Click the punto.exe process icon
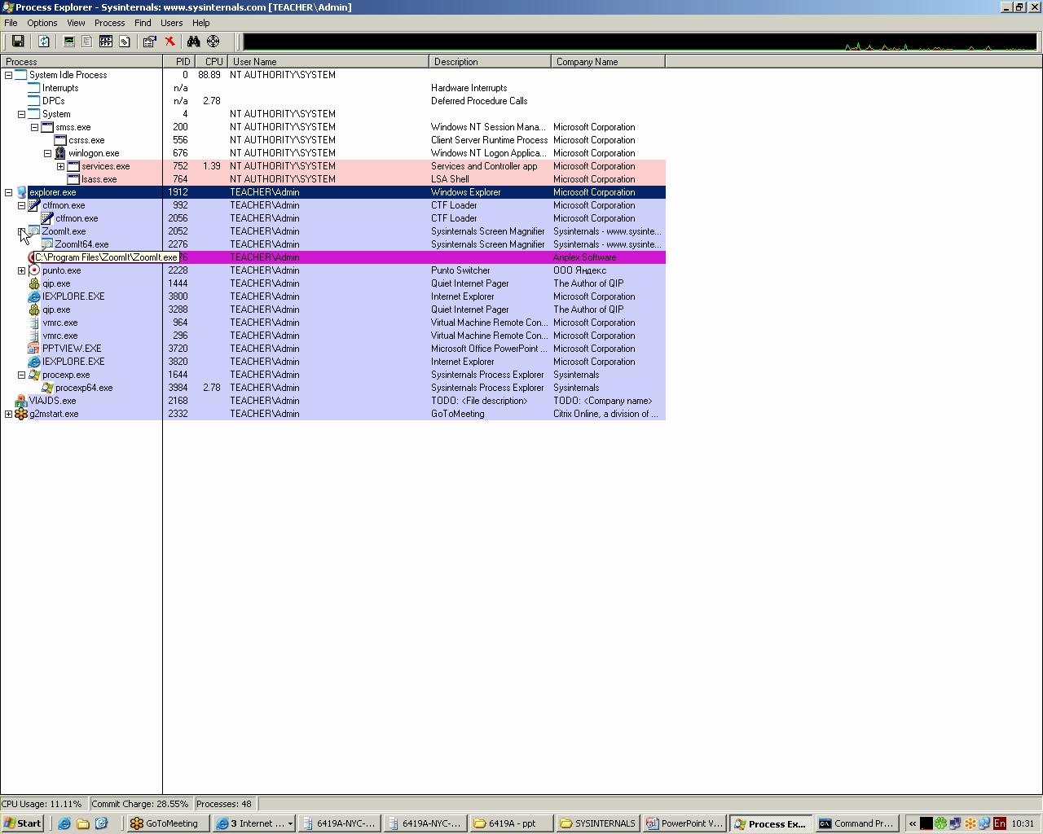 click(34, 270)
